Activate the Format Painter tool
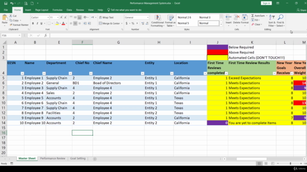Image resolution: width=307 pixels, height=172 pixels. pyautogui.click(x=19, y=25)
